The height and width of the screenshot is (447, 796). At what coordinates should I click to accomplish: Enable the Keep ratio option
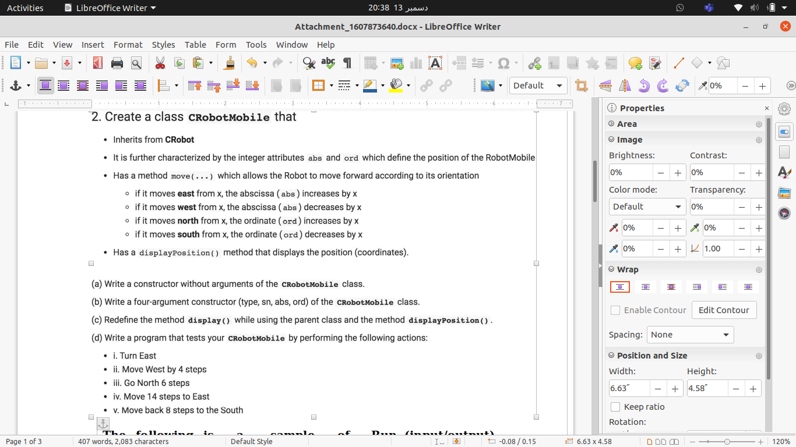click(x=615, y=407)
